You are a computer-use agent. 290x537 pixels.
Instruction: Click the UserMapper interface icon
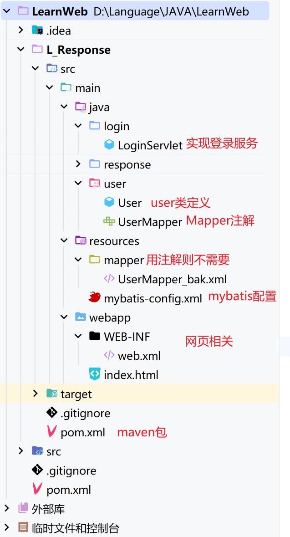coord(109,221)
